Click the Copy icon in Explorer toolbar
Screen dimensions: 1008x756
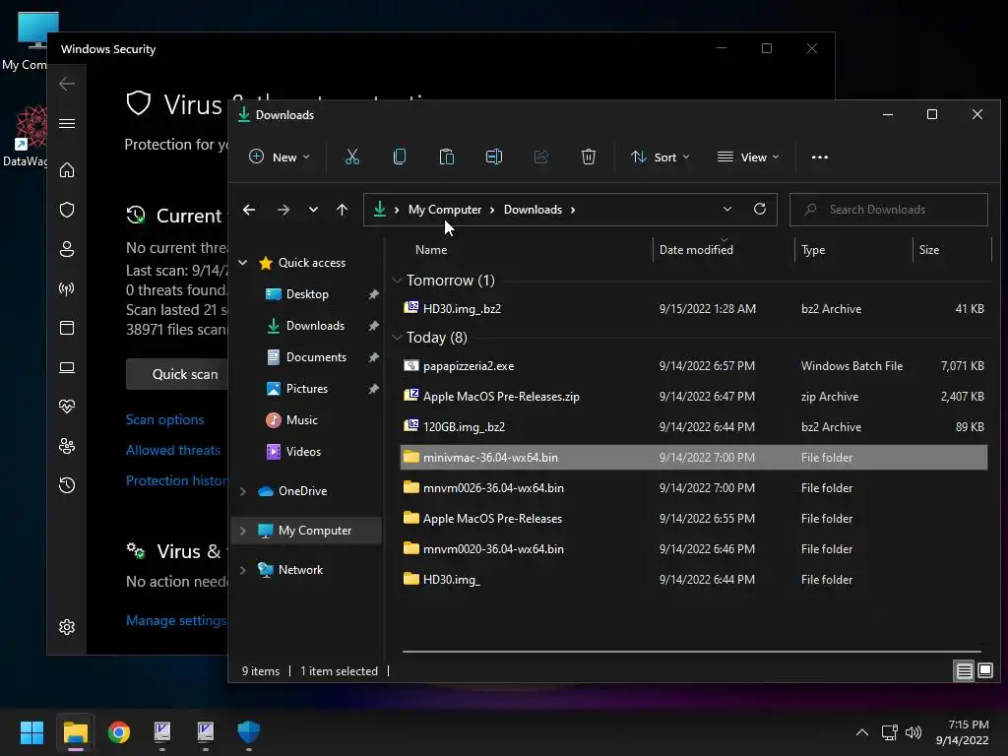point(400,157)
